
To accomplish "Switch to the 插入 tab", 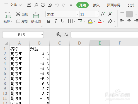I will tap(96, 5).
